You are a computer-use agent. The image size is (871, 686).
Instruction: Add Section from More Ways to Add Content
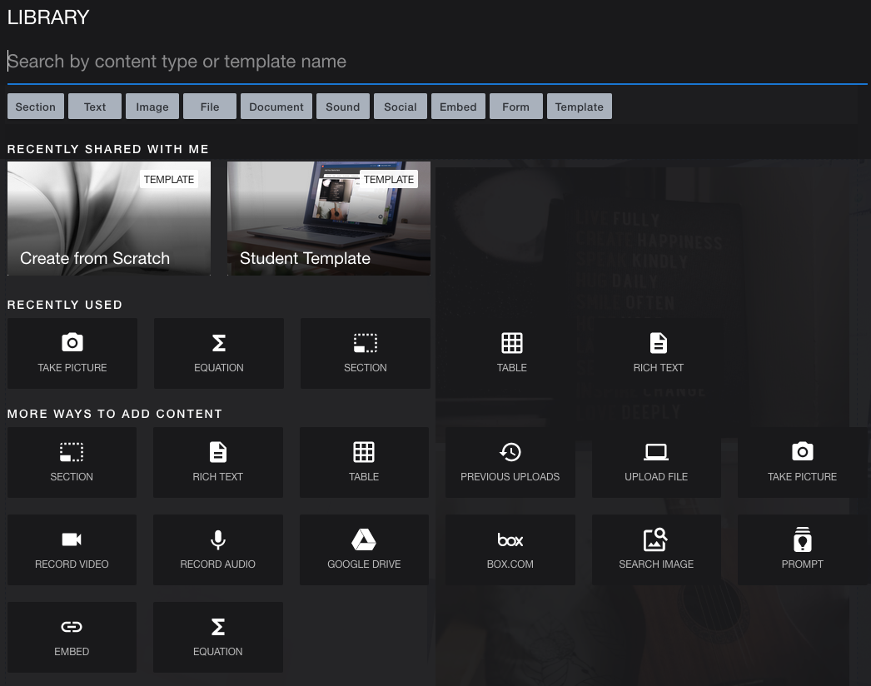[72, 462]
